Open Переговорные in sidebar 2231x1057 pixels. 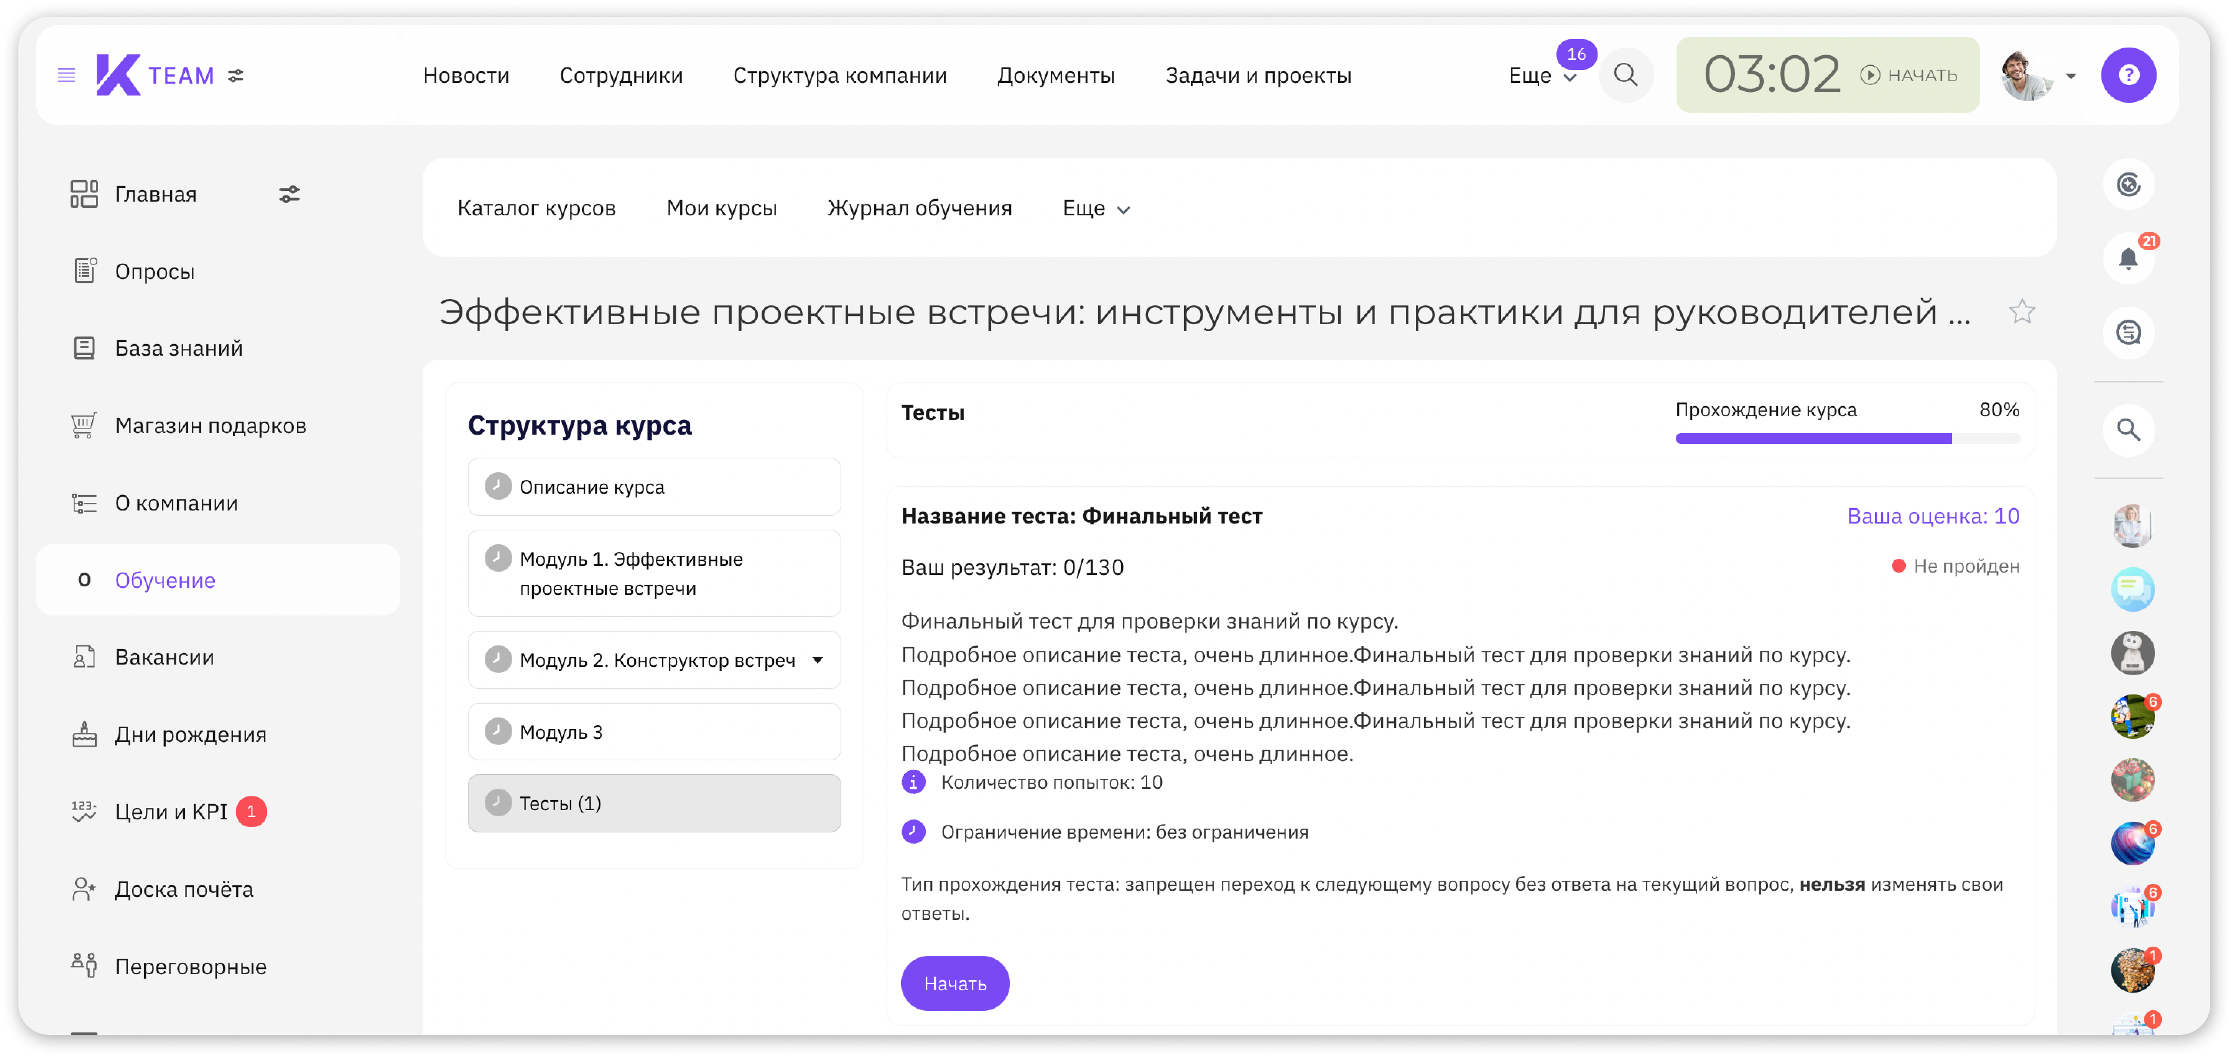point(191,966)
